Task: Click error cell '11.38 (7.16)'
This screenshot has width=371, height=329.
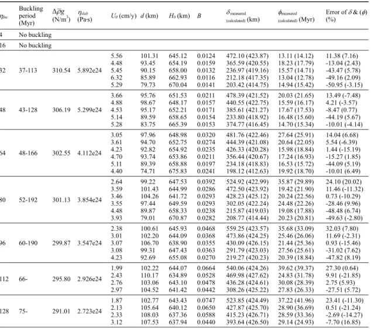Action: click(342, 56)
